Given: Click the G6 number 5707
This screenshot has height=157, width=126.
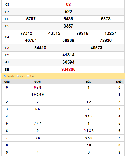Looking at the screenshot, I should (31, 19).
